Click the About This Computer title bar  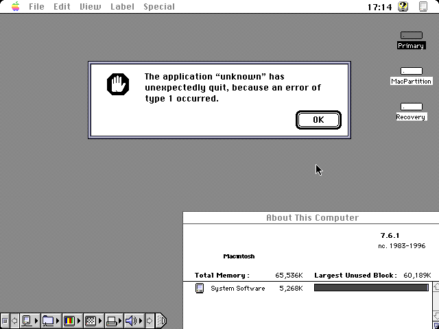[311, 218]
